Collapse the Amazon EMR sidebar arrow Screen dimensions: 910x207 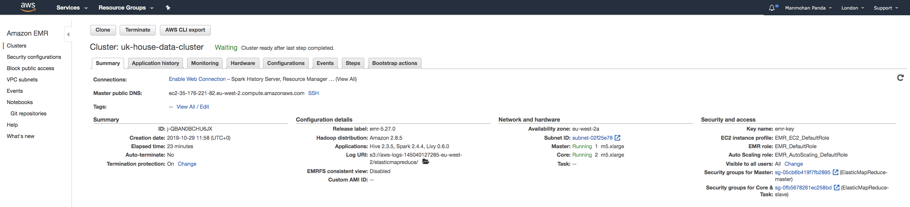(x=68, y=34)
